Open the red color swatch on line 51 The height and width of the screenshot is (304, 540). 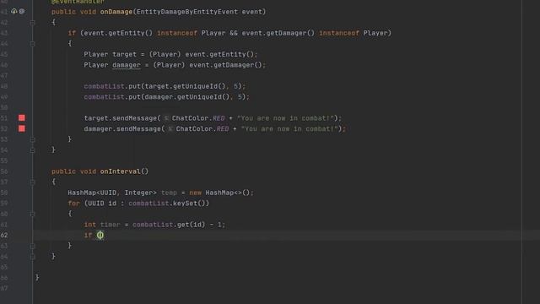22,118
